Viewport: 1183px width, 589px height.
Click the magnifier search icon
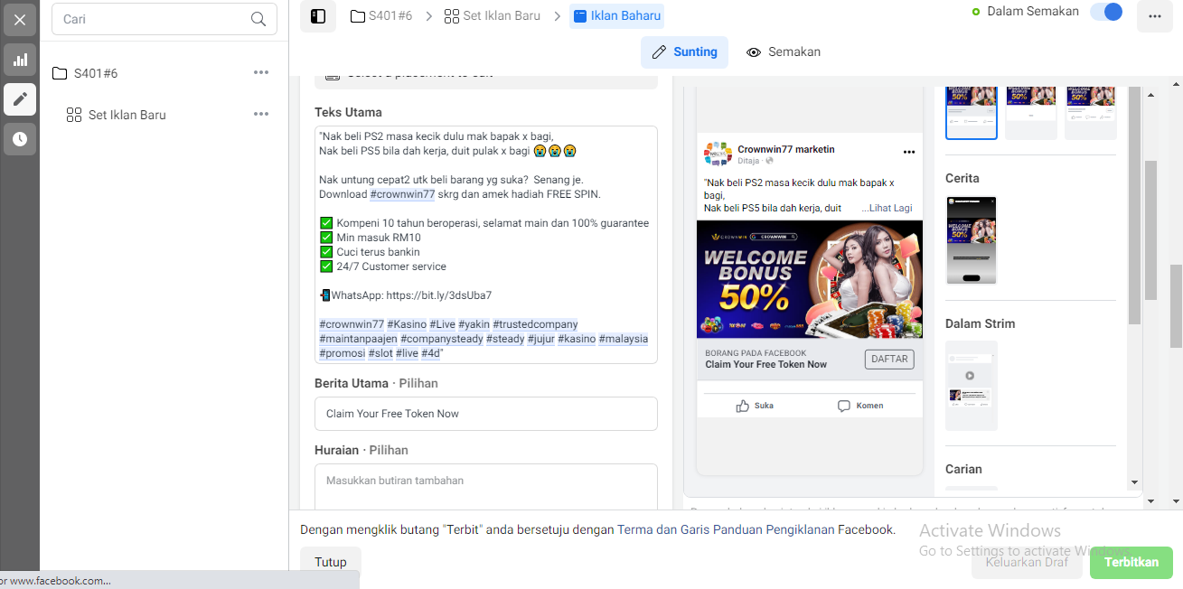pos(258,19)
